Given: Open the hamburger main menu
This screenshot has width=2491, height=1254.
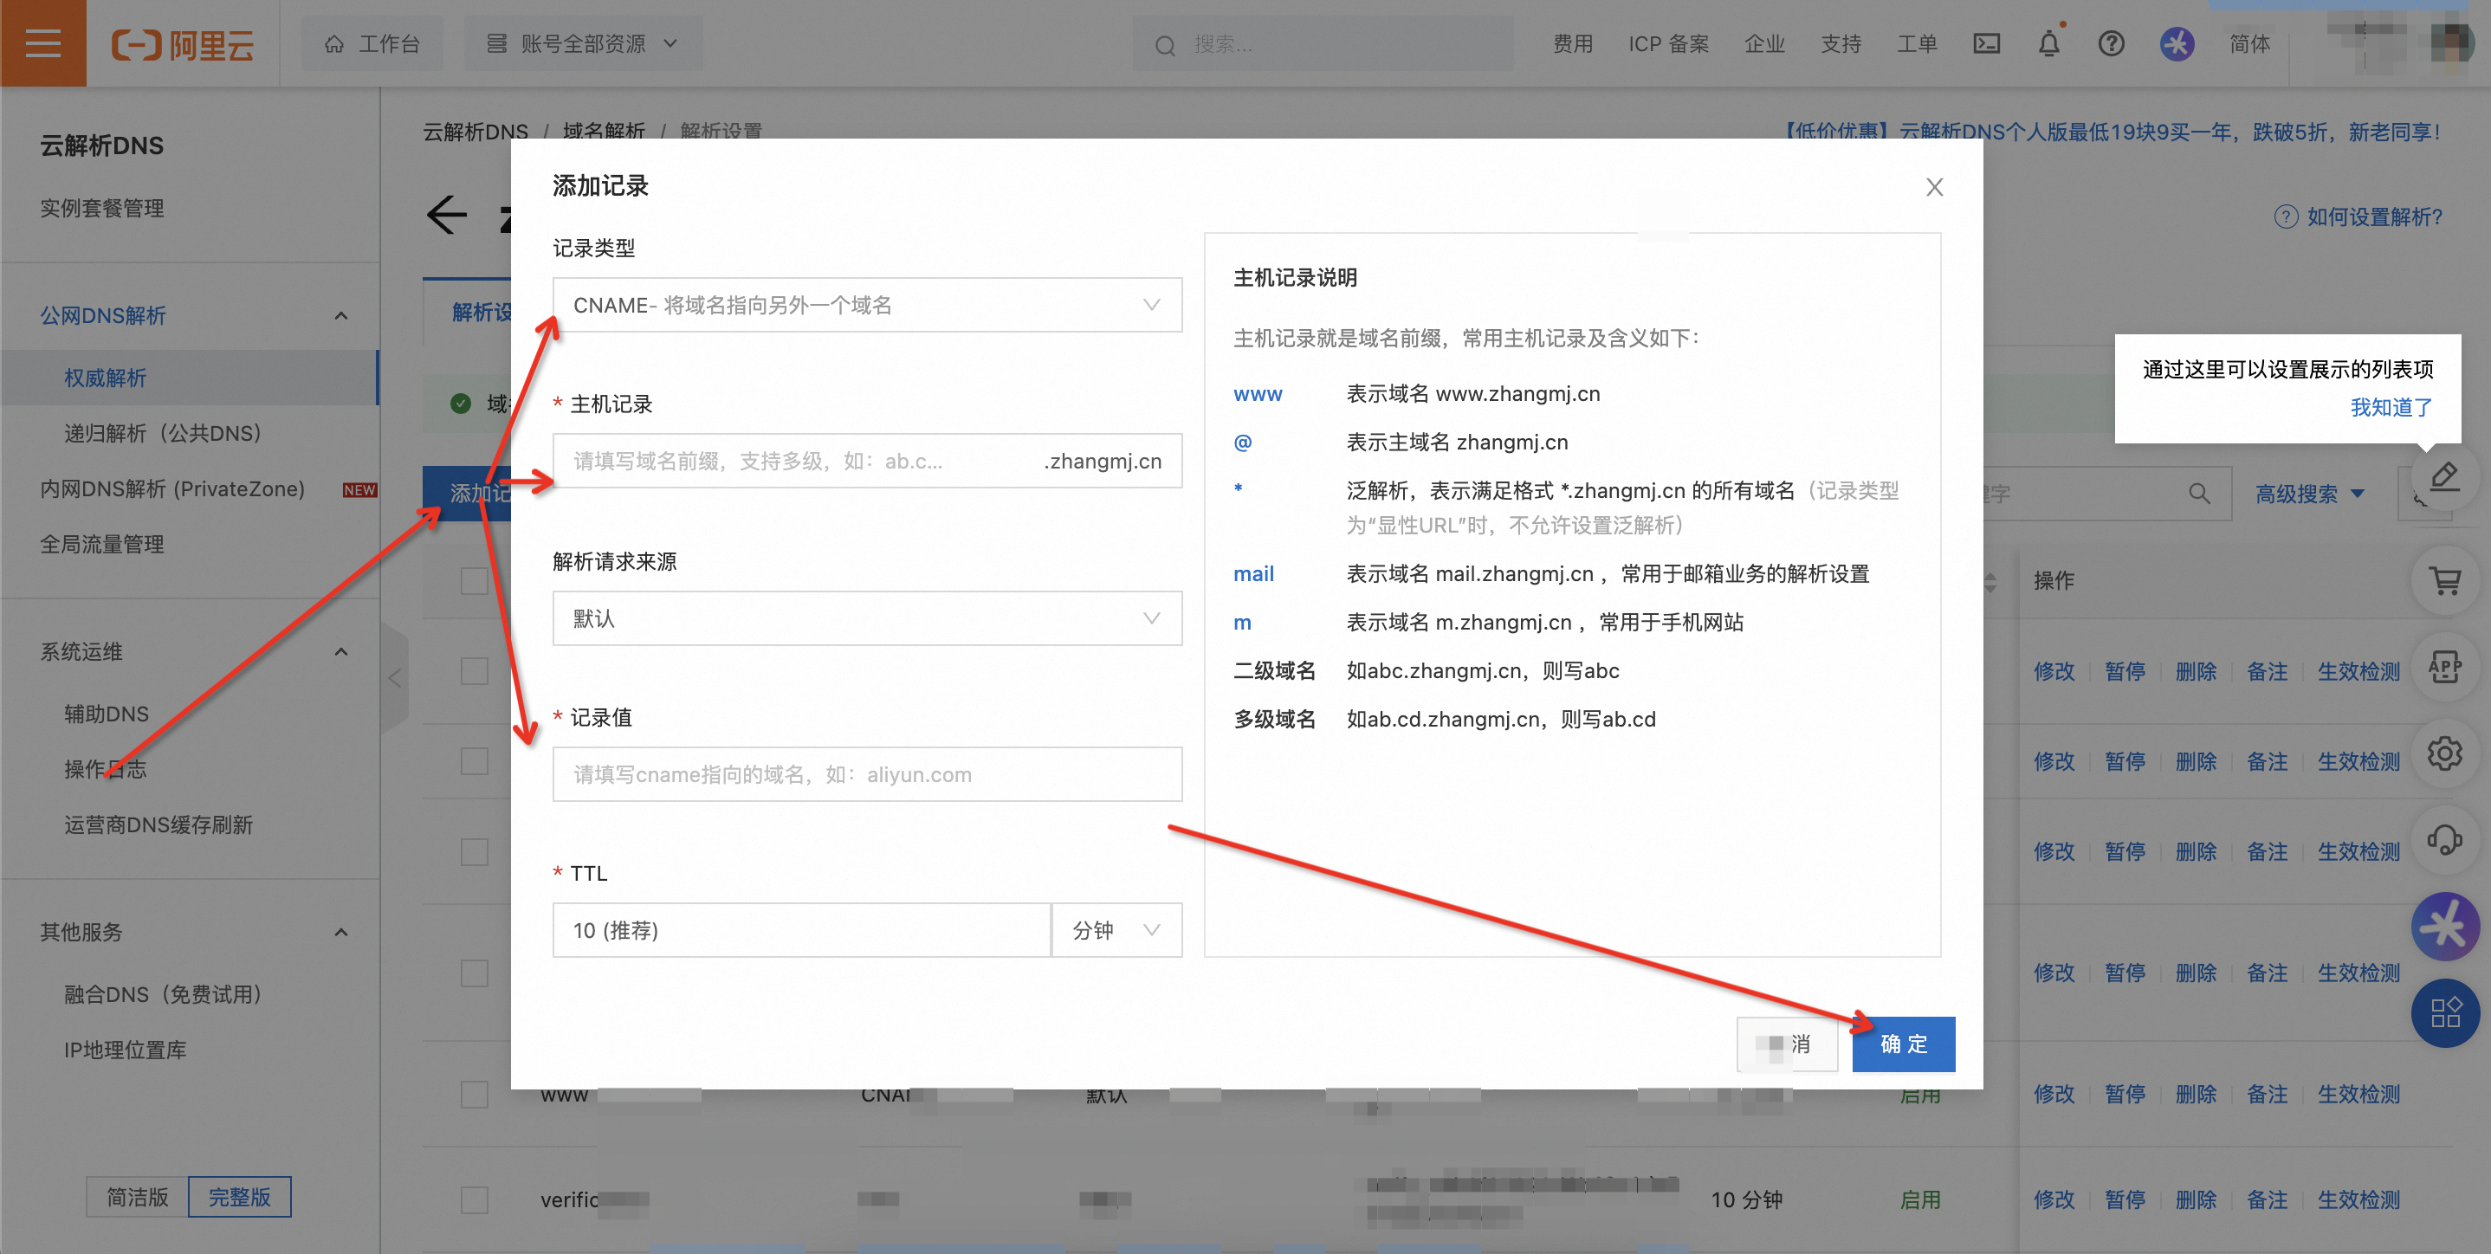Looking at the screenshot, I should (42, 43).
